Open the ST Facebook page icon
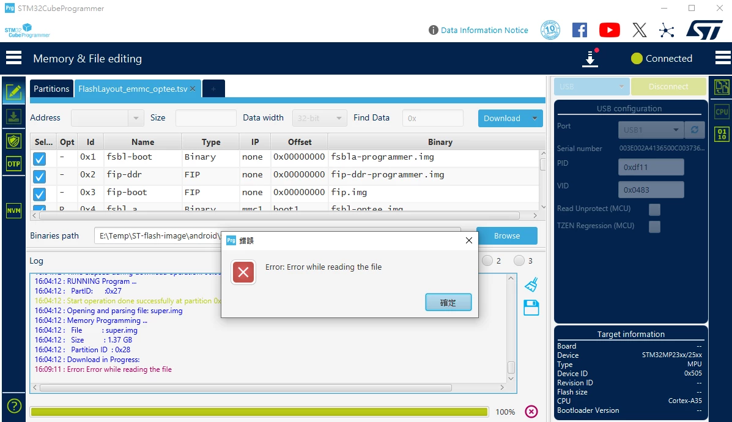This screenshot has height=422, width=732. (579, 31)
